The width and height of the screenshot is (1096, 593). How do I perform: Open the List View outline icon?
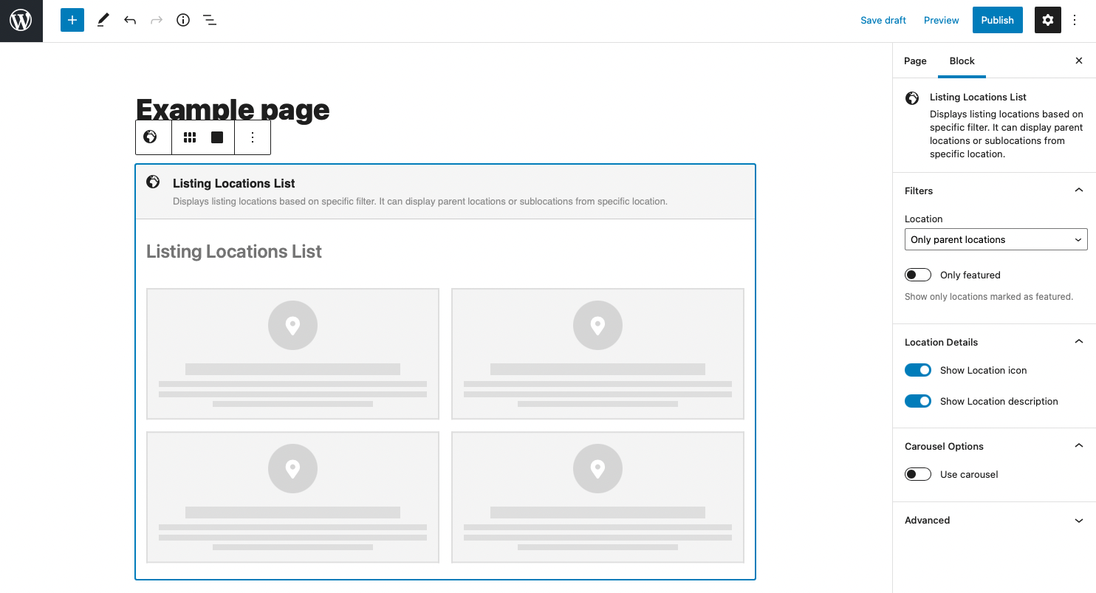[210, 20]
